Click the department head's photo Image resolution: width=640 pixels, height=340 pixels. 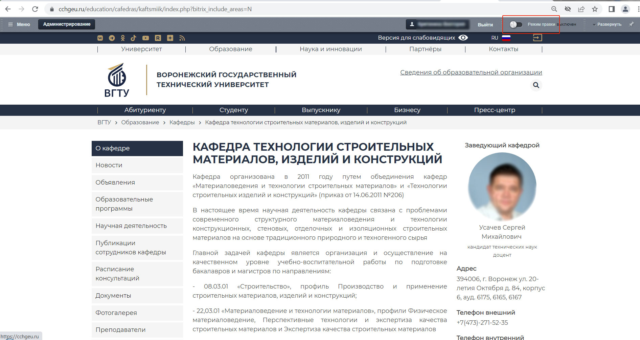(502, 187)
